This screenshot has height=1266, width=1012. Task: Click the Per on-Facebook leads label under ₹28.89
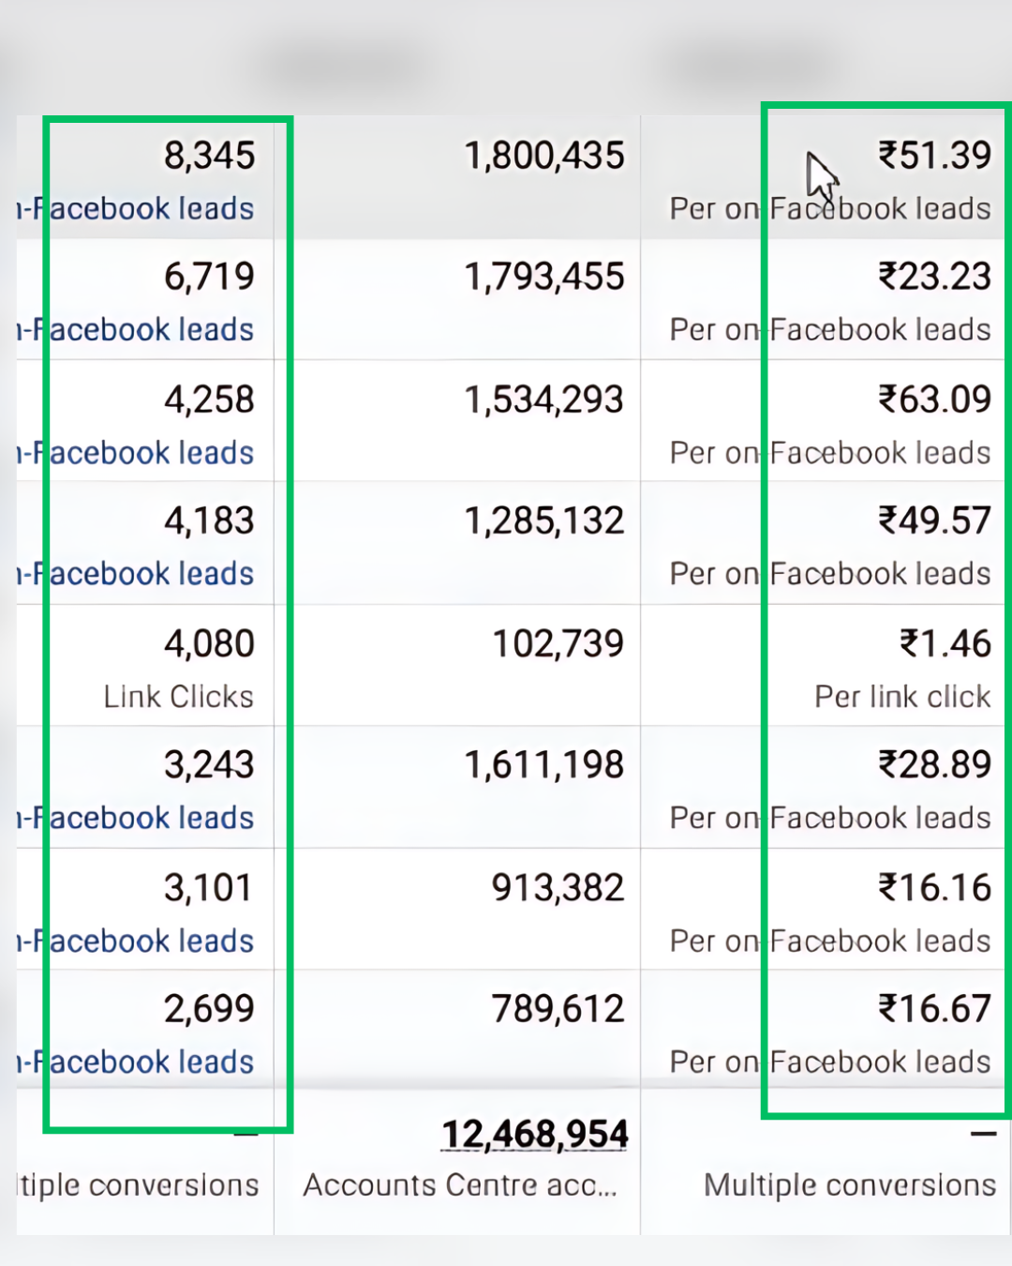[830, 818]
